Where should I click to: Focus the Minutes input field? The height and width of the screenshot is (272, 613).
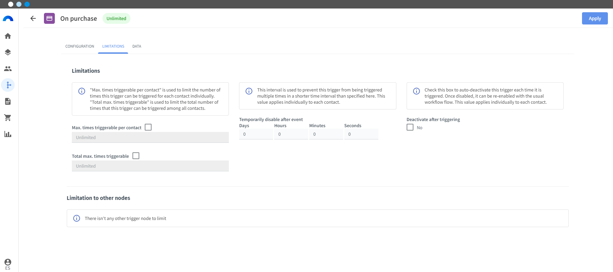[326, 134]
